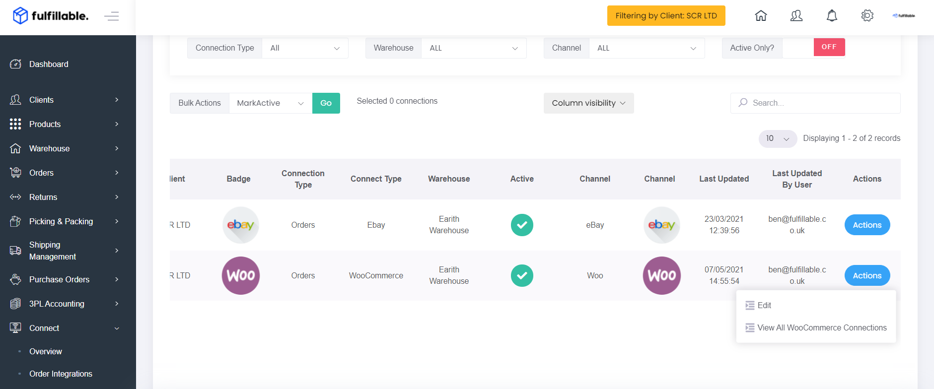Open the settings gear icon
Screen dimensions: 934x389
(x=867, y=16)
